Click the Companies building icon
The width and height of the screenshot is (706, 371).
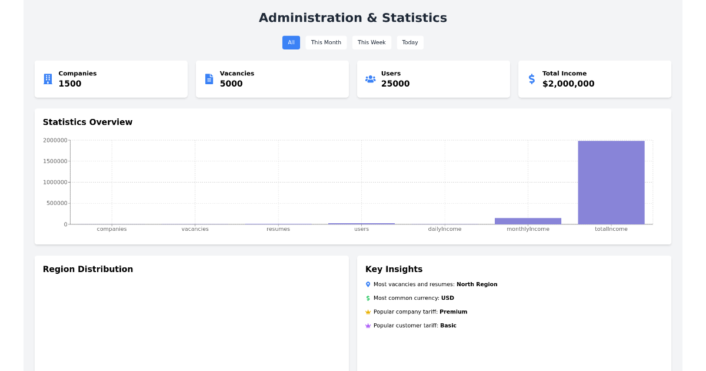48,78
